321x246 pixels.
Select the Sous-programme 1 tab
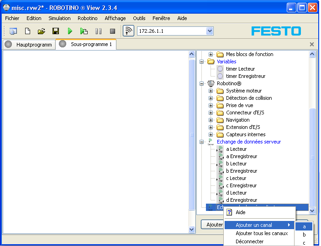pyautogui.click(x=86, y=44)
